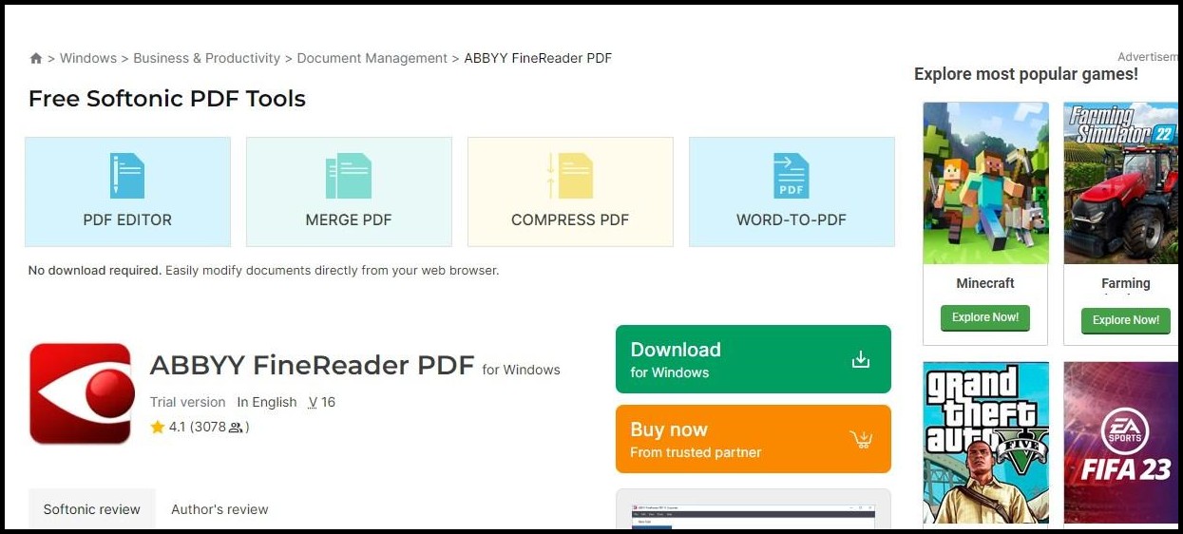Click the ABBYY FineReader red eye logo
Screen dimensions: 1183x534
click(81, 393)
